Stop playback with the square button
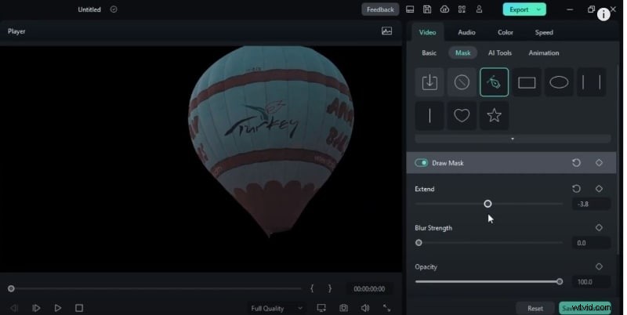Image resolution: width=627 pixels, height=315 pixels. (79, 308)
